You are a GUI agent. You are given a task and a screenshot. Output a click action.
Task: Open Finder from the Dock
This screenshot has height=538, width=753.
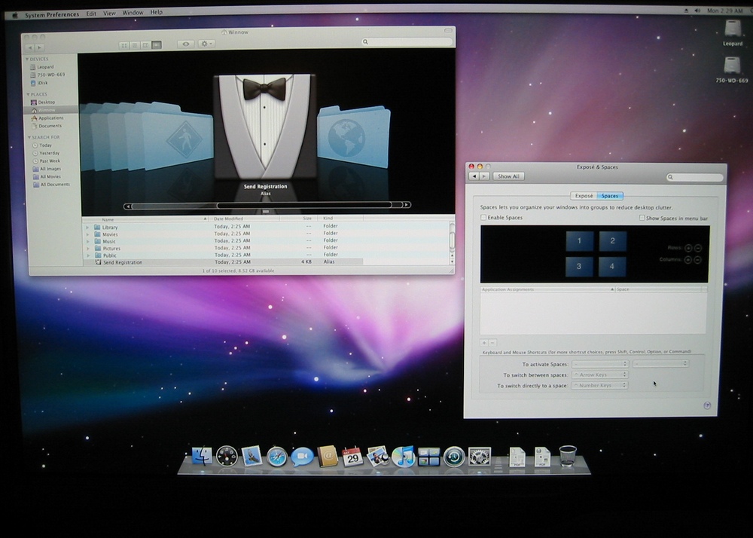point(202,455)
